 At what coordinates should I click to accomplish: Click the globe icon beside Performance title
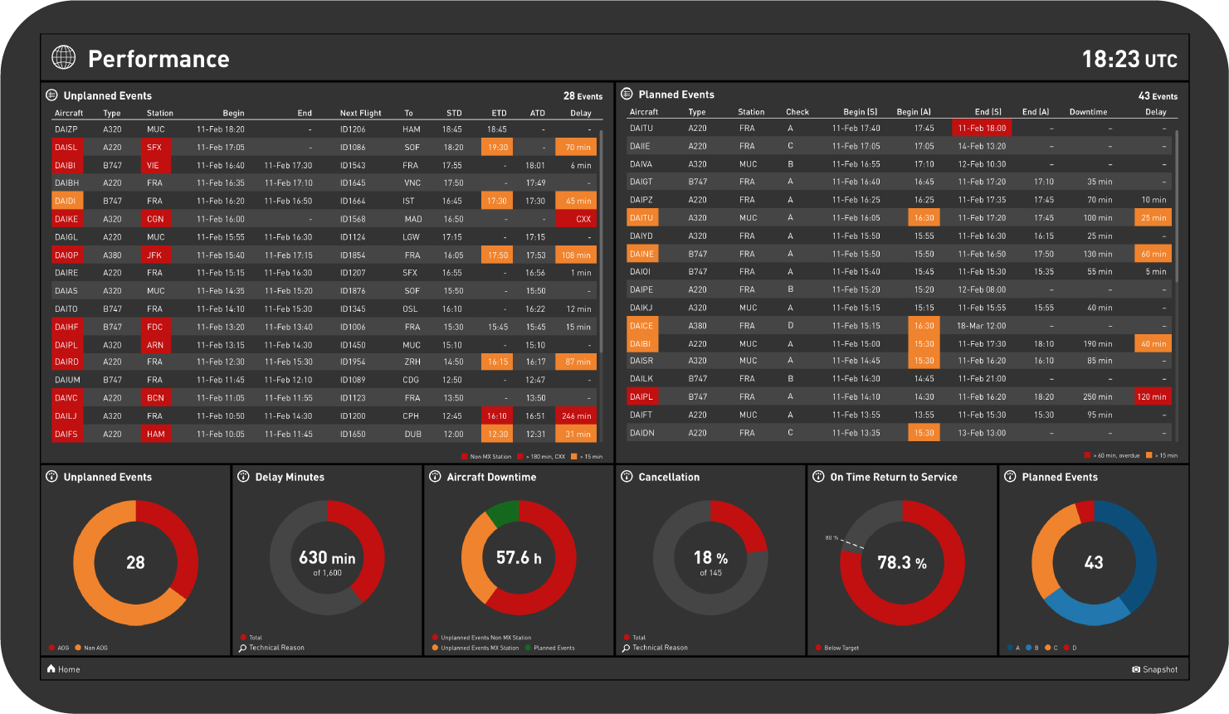click(64, 57)
